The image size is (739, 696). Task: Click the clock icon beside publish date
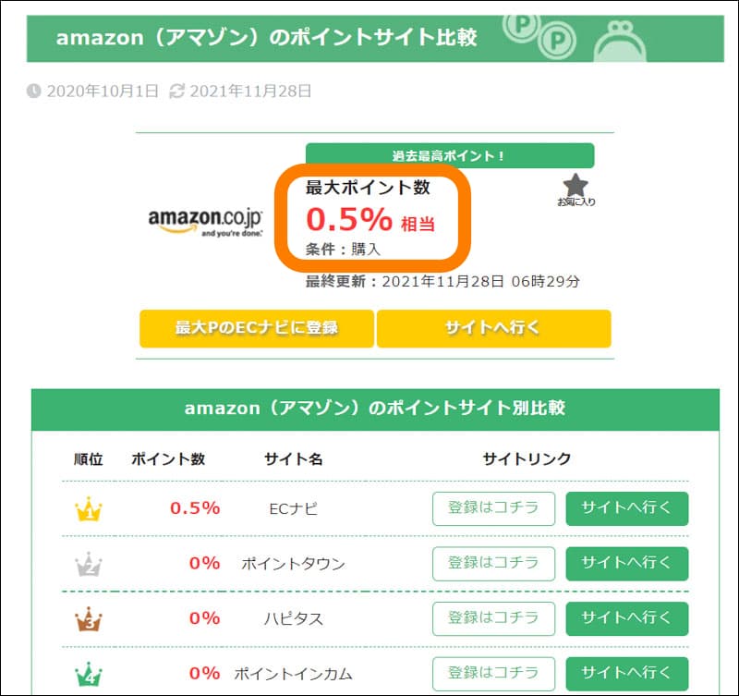click(33, 91)
